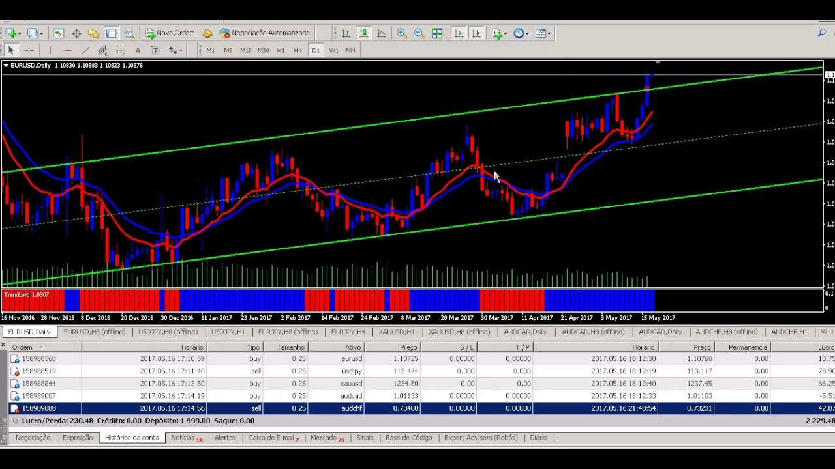Select the audcad order 158989007

click(422, 395)
